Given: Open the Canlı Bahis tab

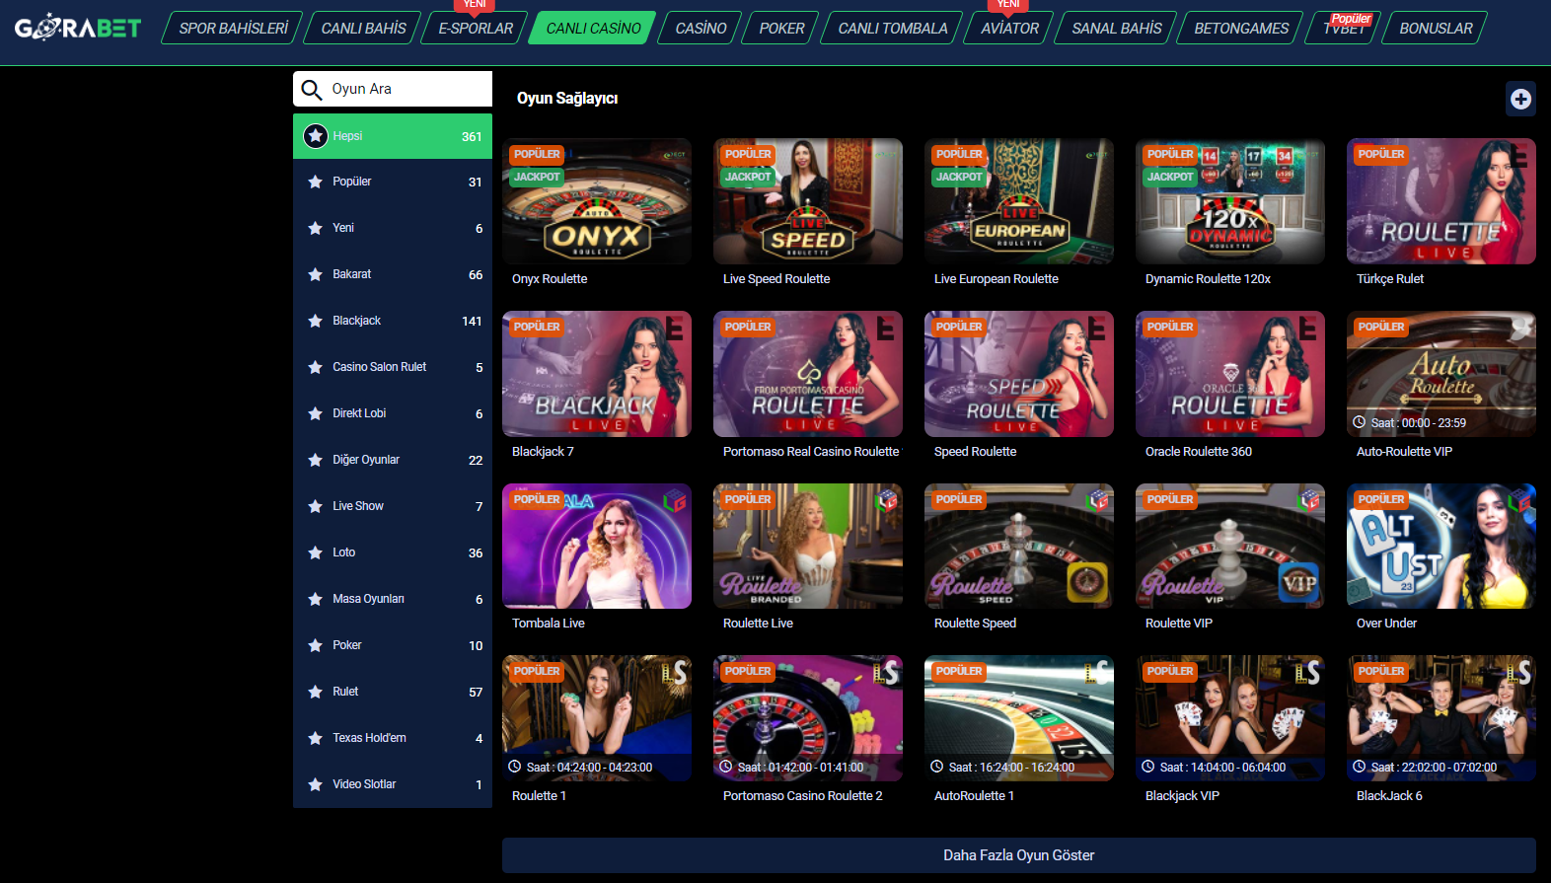Looking at the screenshot, I should click(x=363, y=28).
